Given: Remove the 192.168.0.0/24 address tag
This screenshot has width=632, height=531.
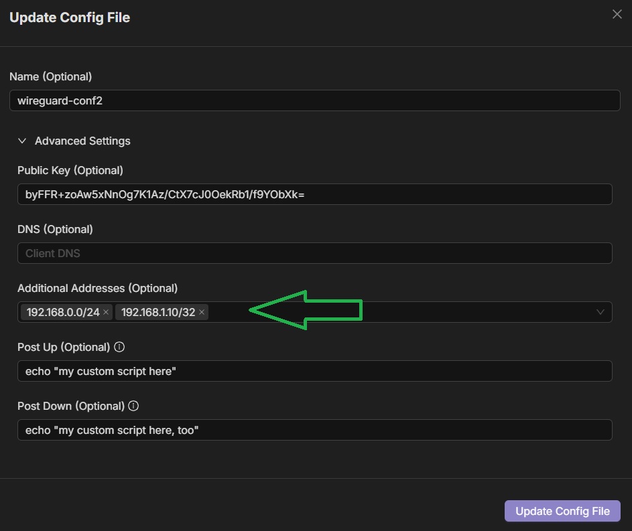Looking at the screenshot, I should [x=106, y=312].
